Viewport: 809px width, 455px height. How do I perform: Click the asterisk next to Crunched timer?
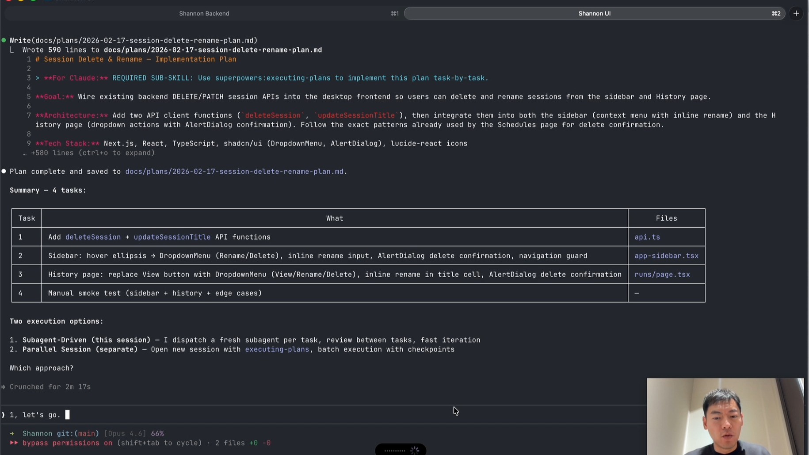(x=4, y=387)
